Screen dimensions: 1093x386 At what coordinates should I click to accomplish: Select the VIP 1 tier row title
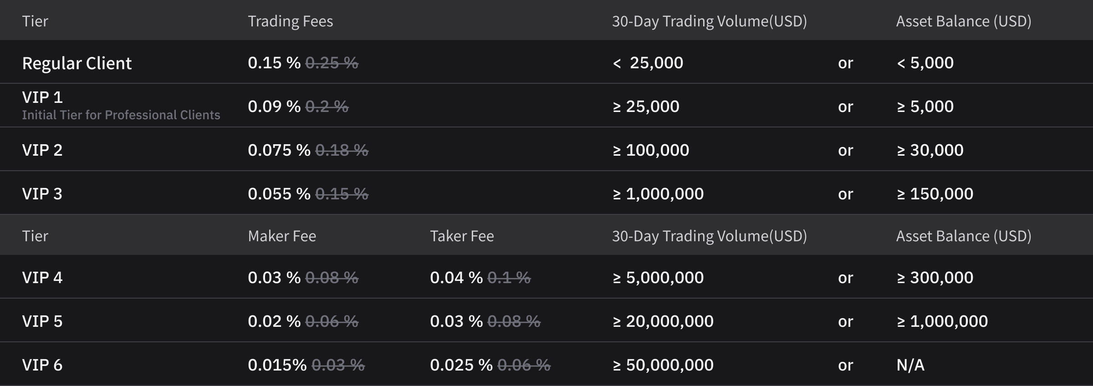click(x=42, y=97)
